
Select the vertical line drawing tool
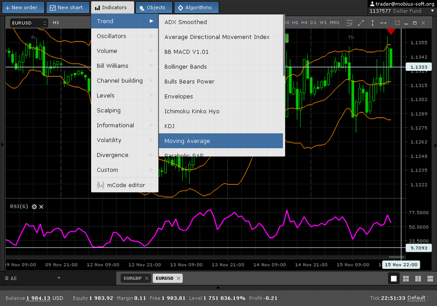click(x=372, y=23)
